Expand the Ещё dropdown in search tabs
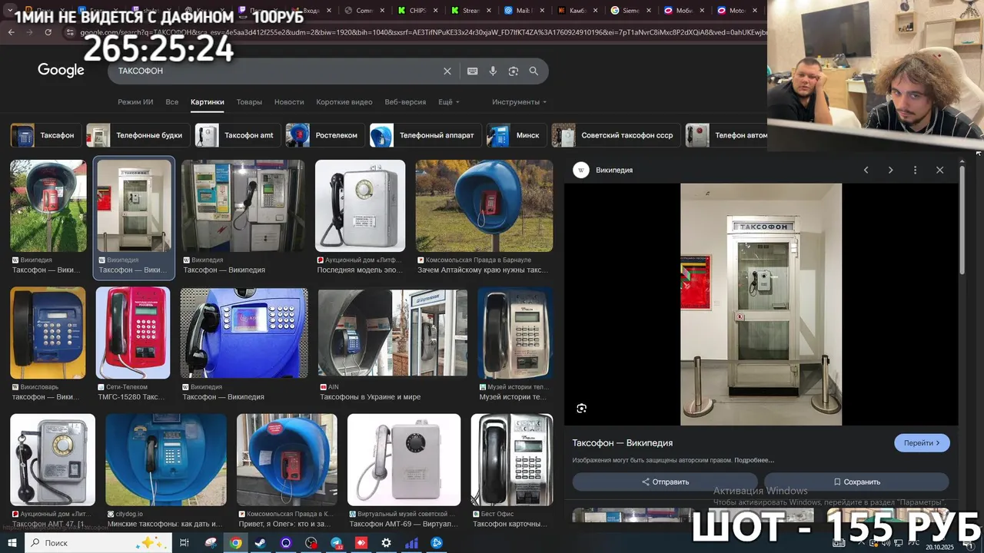This screenshot has width=984, height=553. [449, 102]
